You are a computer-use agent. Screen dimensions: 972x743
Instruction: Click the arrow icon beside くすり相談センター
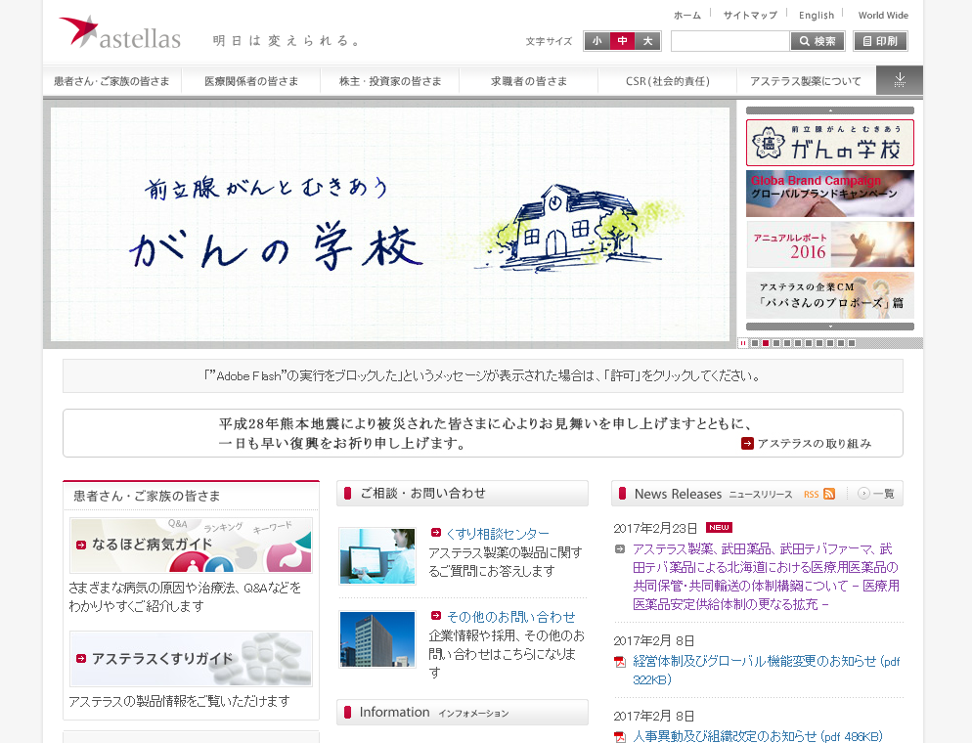click(x=436, y=532)
